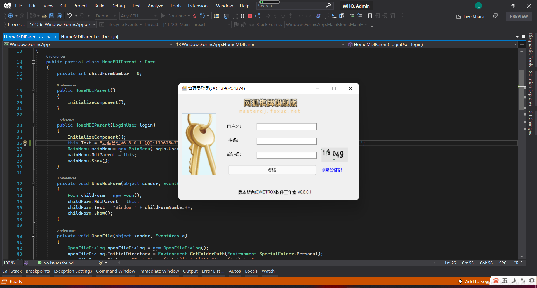Open the Feedback person icon
The width and height of the screenshot is (537, 288).
coord(495,16)
